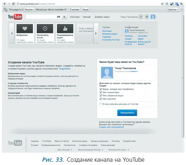Open Безопасность: выкл. dropdown
186x165 pixels.
(x=119, y=150)
